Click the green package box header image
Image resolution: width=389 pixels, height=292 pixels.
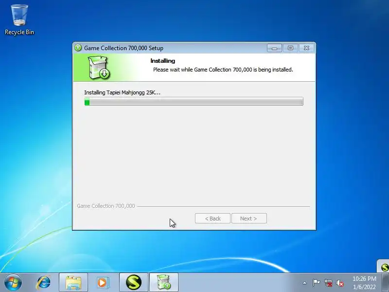pyautogui.click(x=99, y=67)
